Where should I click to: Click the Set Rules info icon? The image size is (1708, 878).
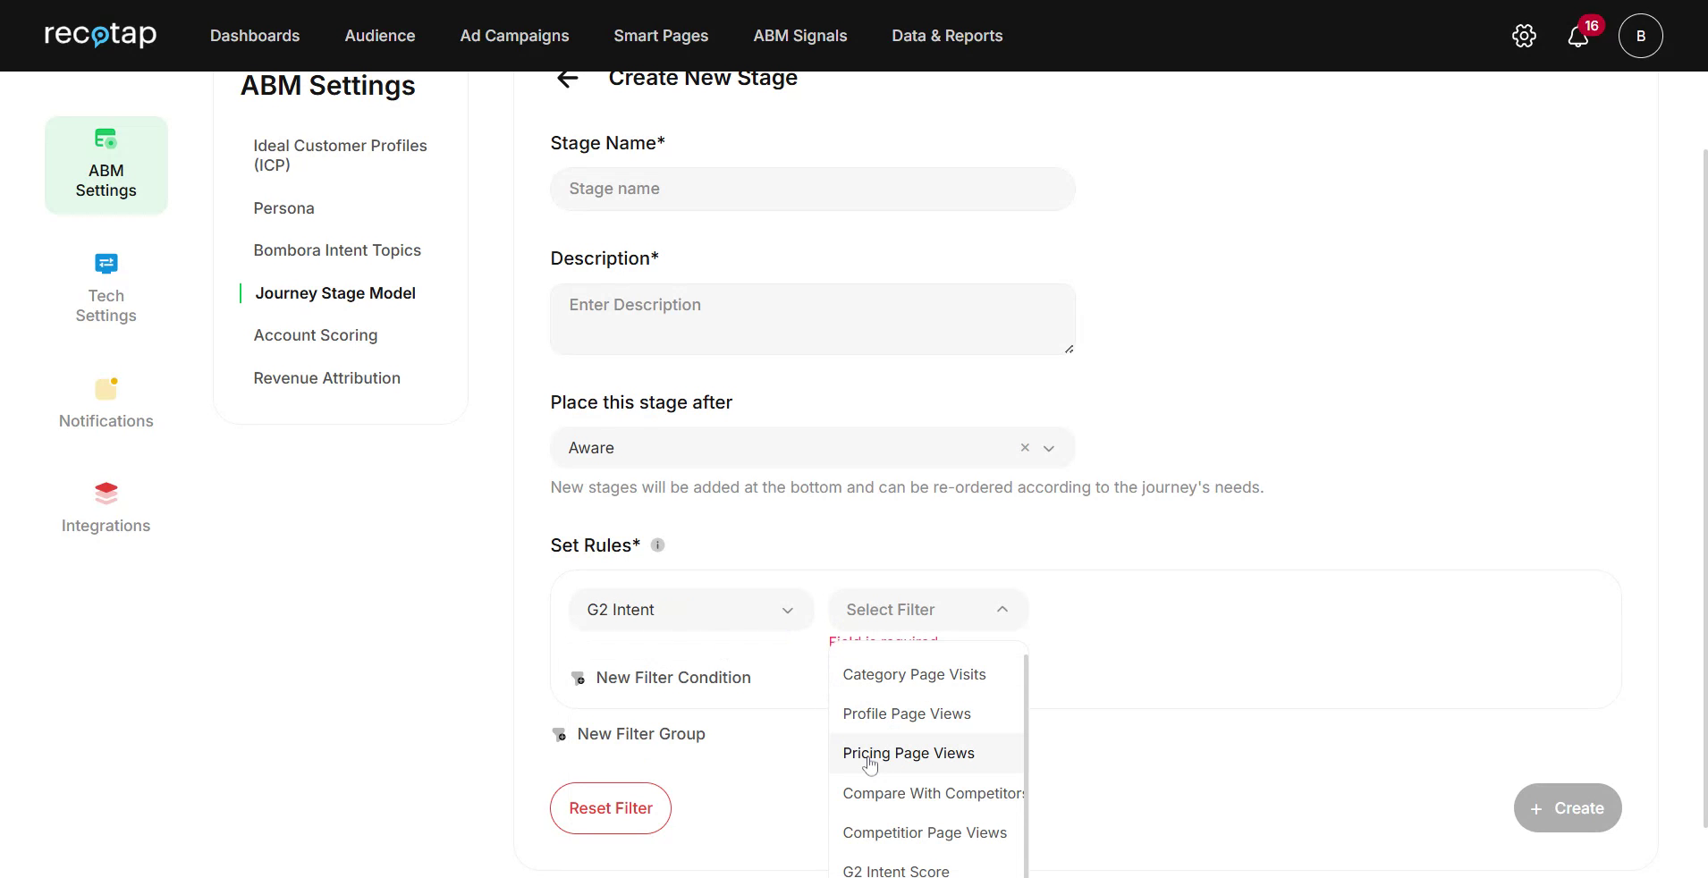coord(657,545)
